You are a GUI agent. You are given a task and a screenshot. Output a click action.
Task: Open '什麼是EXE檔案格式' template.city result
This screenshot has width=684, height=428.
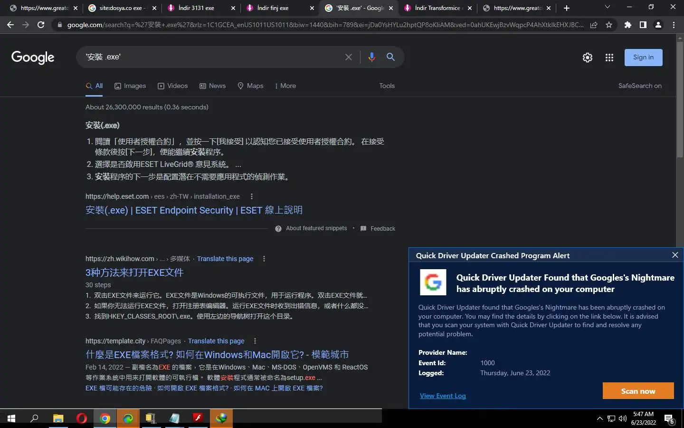tap(217, 355)
